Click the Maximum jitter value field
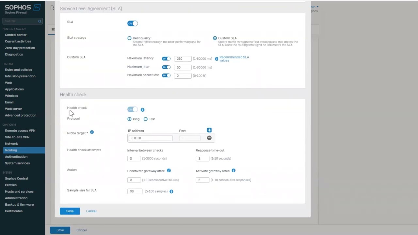Screen dimensions: 418x235 pyautogui.click(x=183, y=67)
